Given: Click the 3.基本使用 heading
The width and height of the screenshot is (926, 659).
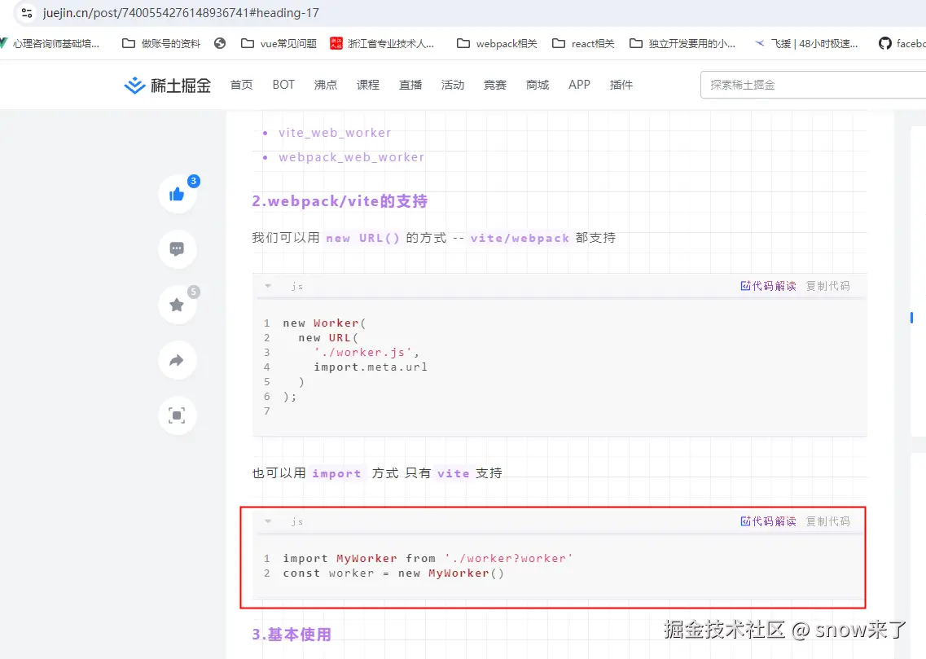Looking at the screenshot, I should click(291, 635).
